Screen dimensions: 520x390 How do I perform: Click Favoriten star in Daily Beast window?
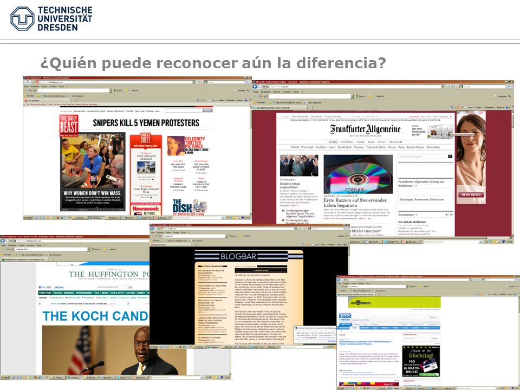26,96
